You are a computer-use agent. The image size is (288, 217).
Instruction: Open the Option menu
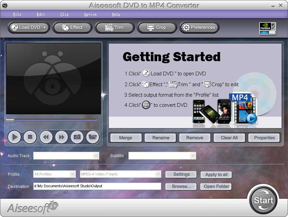coord(90,14)
